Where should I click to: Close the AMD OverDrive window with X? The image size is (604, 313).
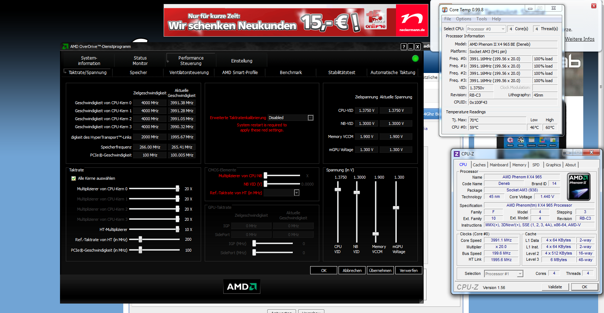[x=417, y=46]
